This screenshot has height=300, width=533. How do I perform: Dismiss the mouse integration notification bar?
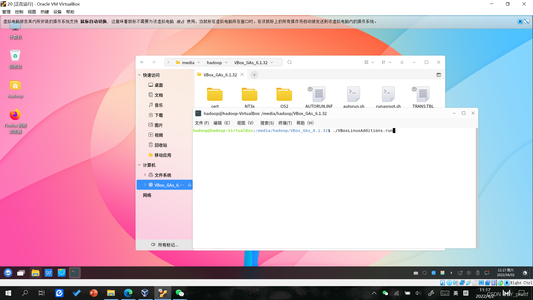coord(520,21)
